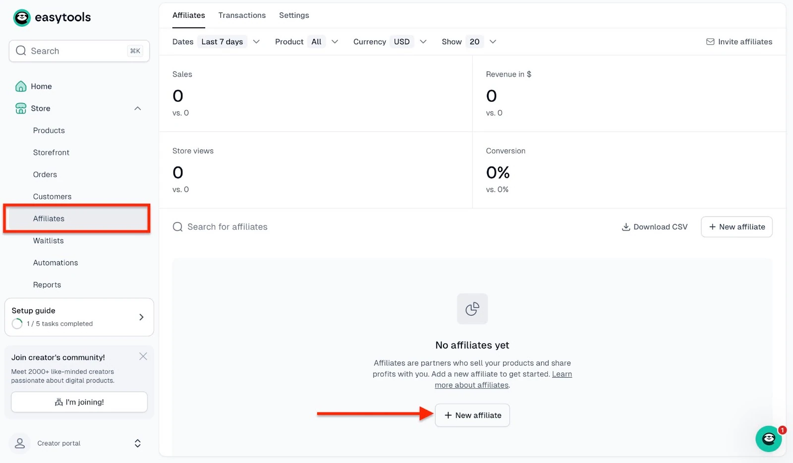Collapse the Store section chevron
Screen dimensions: 793x463
[x=138, y=109]
